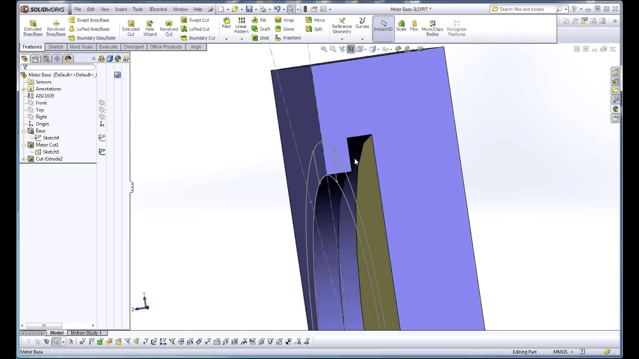Open Move/Copy Bodies tool
Viewport: 639px width, 359px height.
pos(432,28)
